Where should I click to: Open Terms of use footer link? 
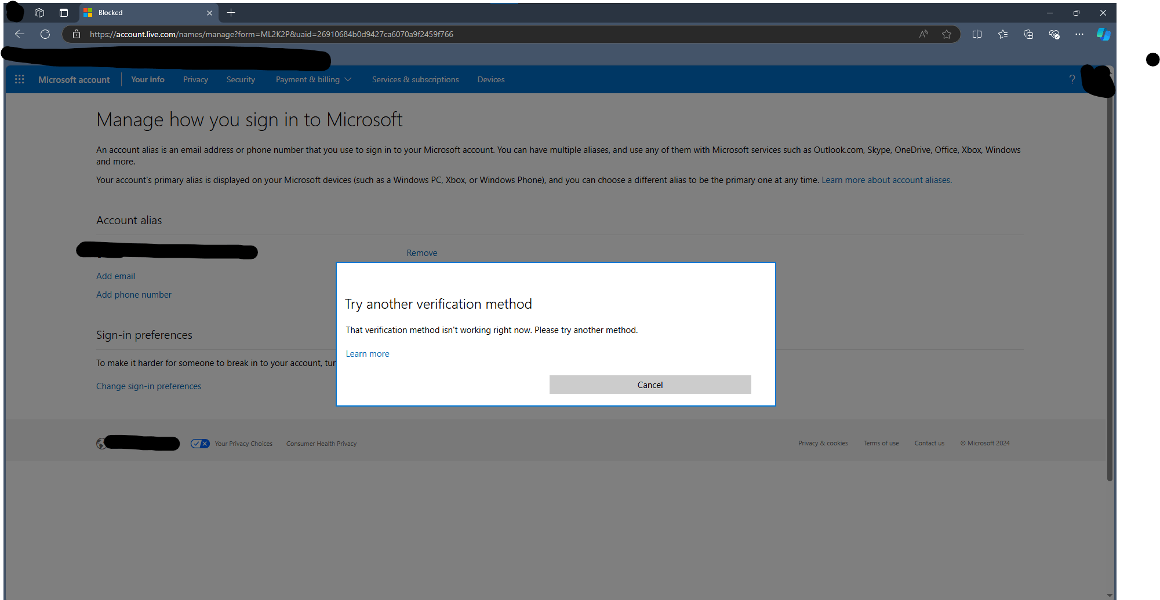point(881,443)
